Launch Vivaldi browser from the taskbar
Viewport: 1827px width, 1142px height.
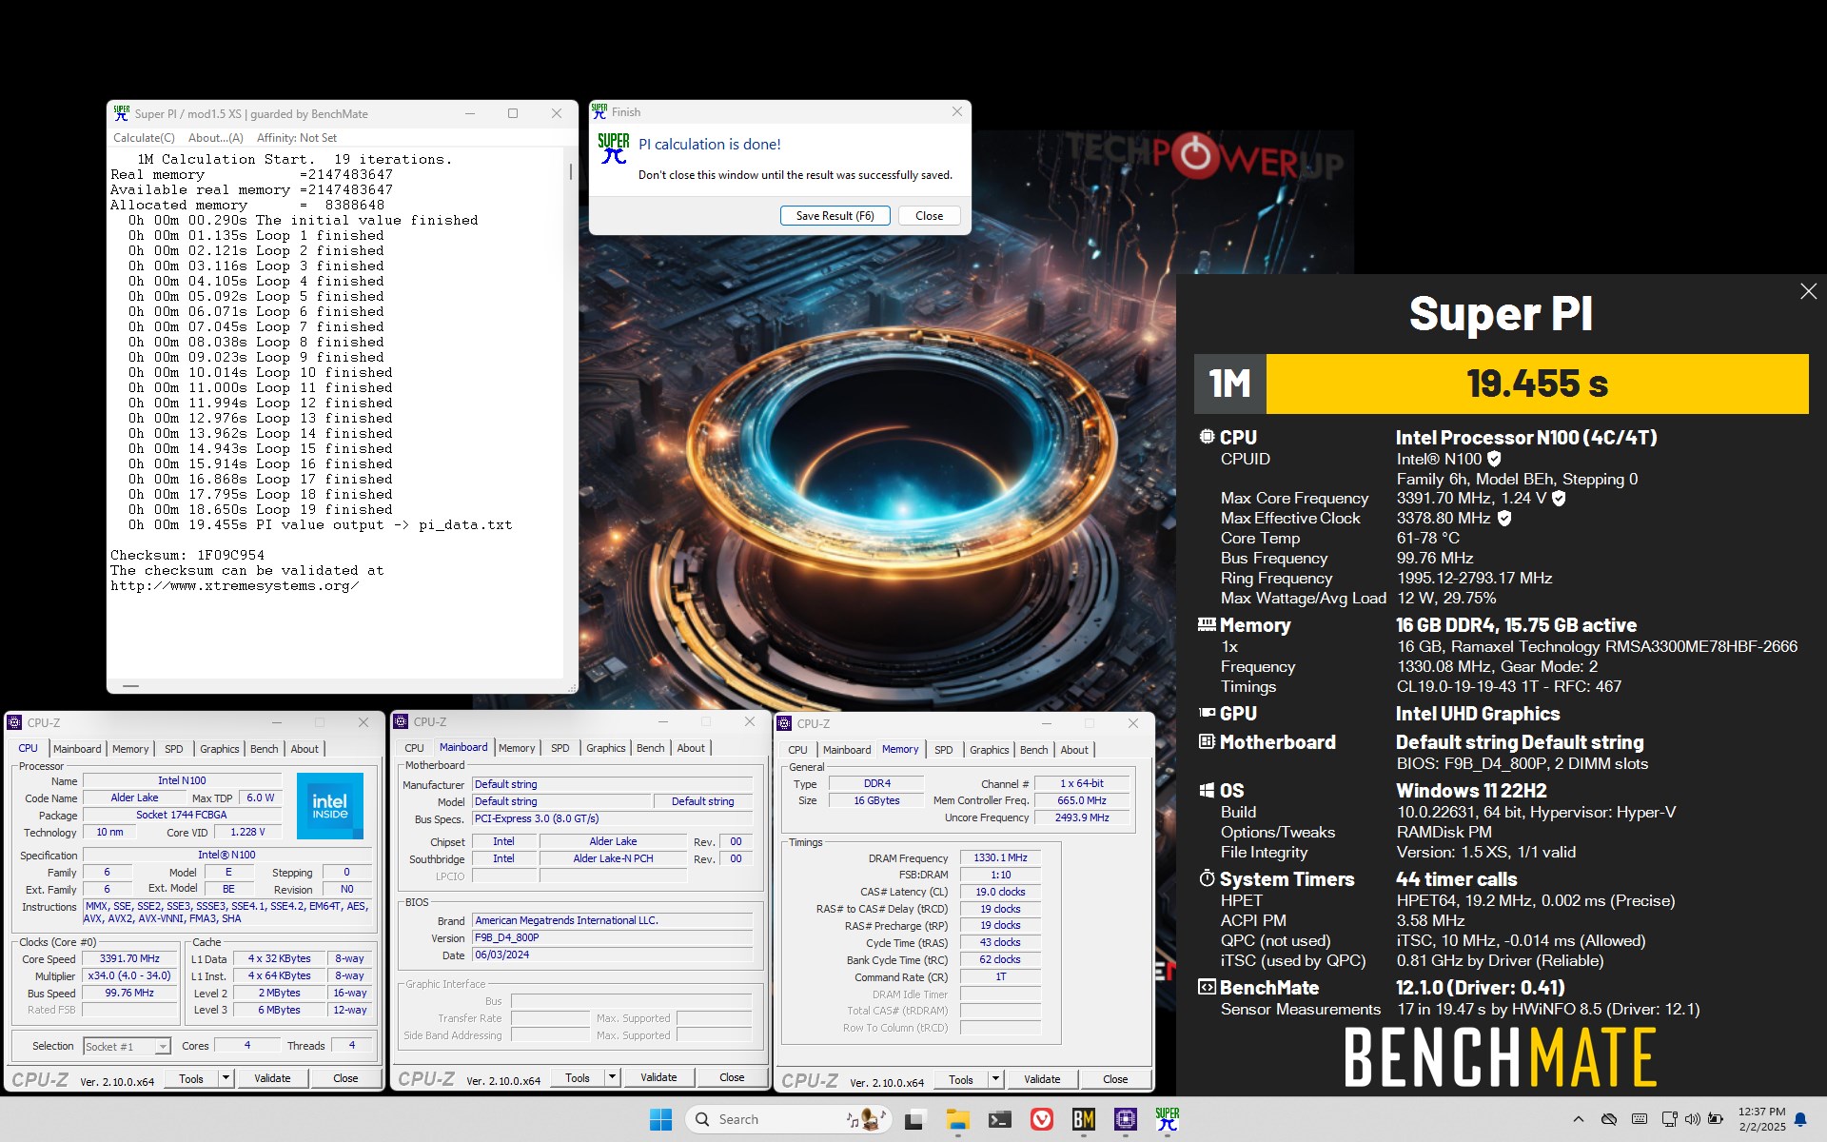pyautogui.click(x=1042, y=1119)
